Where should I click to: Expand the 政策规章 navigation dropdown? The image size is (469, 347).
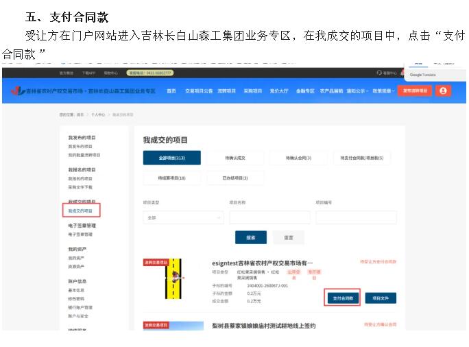[383, 91]
